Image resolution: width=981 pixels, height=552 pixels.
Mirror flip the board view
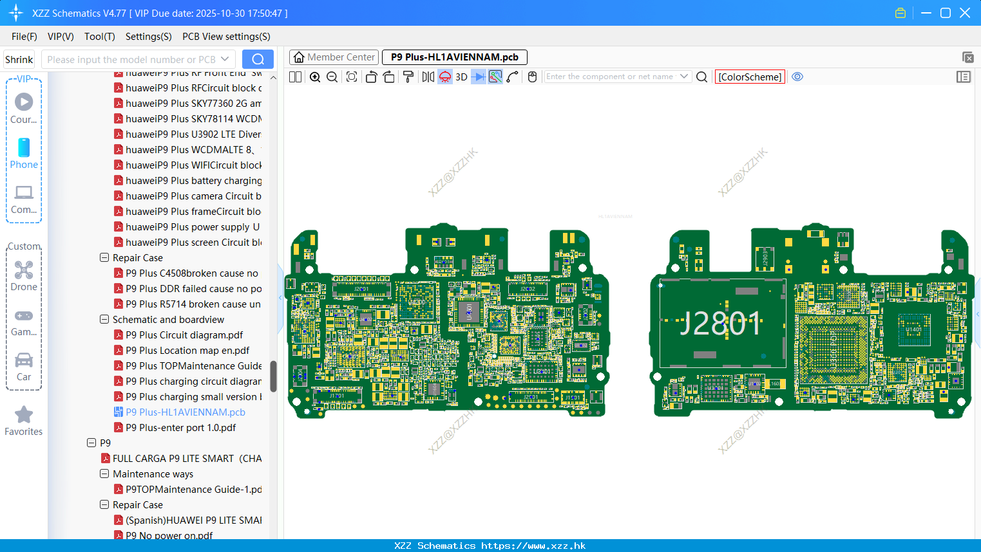tap(428, 77)
